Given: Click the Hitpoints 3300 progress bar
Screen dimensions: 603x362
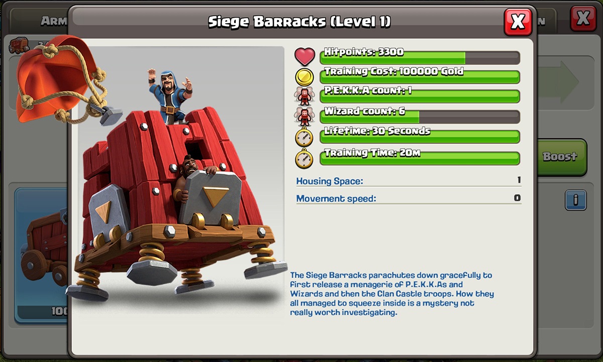Looking at the screenshot, I should click(420, 56).
